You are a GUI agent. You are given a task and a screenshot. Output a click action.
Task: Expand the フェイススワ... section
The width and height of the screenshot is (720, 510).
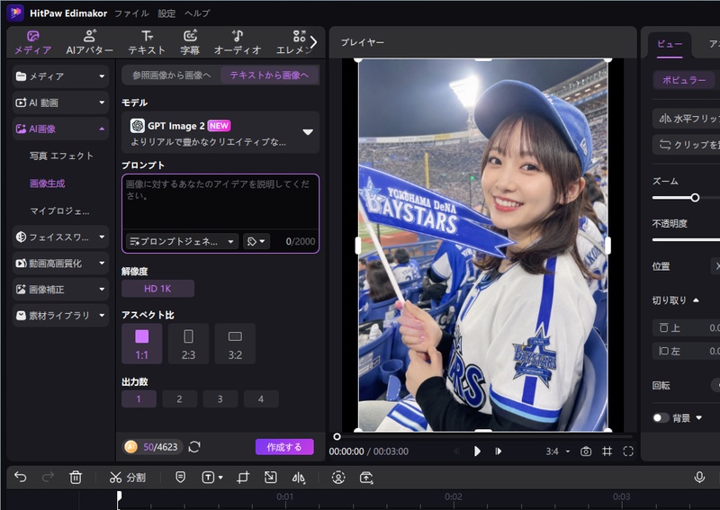[60, 237]
